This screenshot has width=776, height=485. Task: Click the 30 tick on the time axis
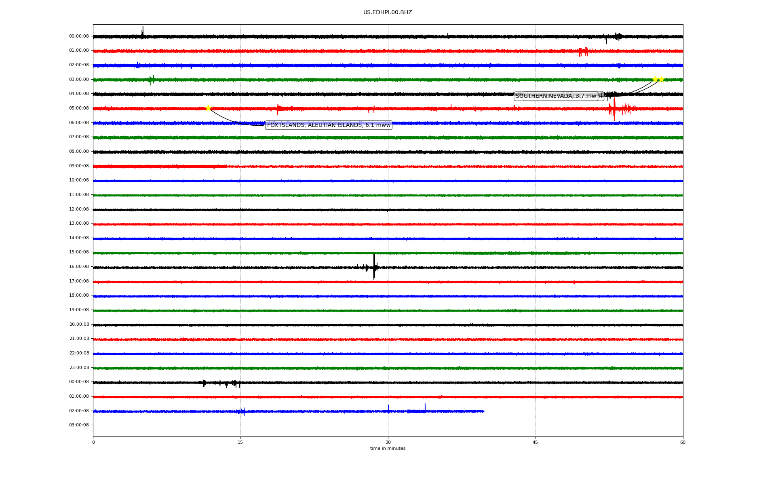(388, 442)
